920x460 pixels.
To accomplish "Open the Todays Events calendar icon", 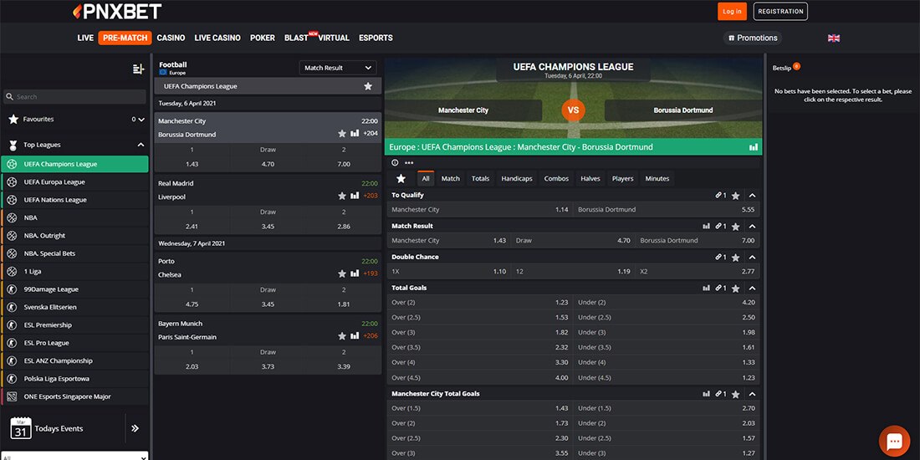I will coord(21,428).
